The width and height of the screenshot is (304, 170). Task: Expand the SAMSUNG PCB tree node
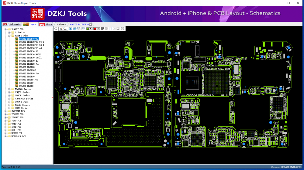(x=5, y=111)
